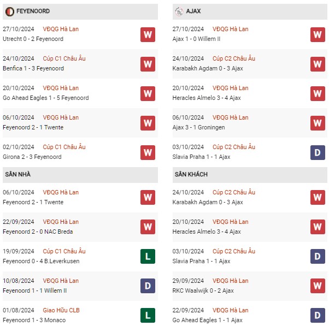Open the Ajax 3 - 1 Groningen match
This screenshot has width=329, height=326.
pyautogui.click(x=198, y=127)
